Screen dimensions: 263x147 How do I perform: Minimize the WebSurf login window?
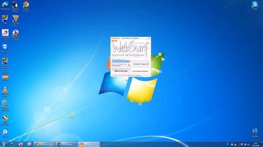(x=147, y=38)
